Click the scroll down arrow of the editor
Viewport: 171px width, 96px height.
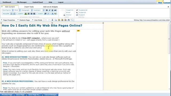pyautogui.click(x=169, y=89)
